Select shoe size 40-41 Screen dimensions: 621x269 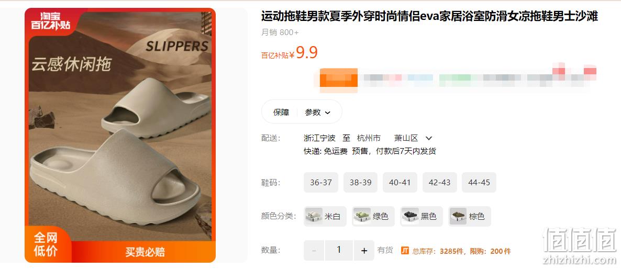point(400,182)
